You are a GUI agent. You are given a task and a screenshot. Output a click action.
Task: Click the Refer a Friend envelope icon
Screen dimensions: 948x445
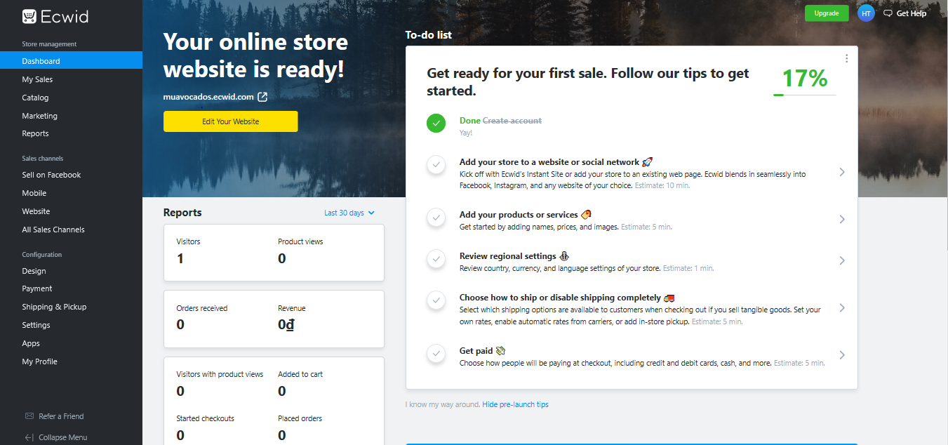coord(29,416)
